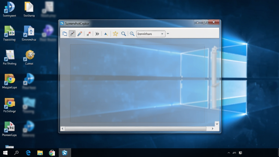Viewport: 279px width, 157px height.
Task: Click the zoom-in magnifier icon
Action: pyautogui.click(x=132, y=34)
